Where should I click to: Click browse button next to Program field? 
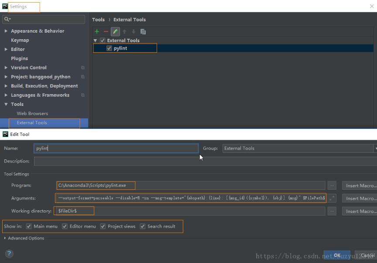tap(332, 185)
